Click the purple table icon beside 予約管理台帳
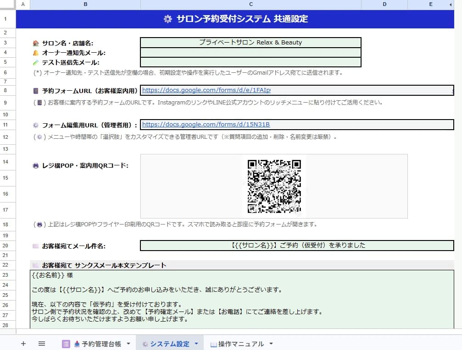The image size is (462, 350). (66, 344)
